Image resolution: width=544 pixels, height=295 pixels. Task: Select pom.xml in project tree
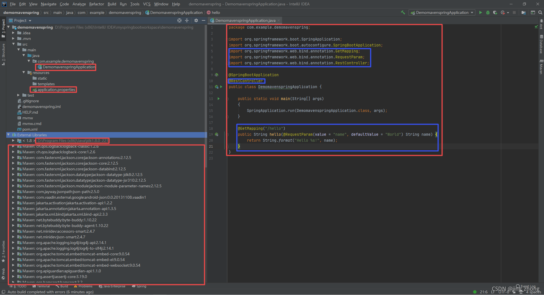tap(30, 129)
